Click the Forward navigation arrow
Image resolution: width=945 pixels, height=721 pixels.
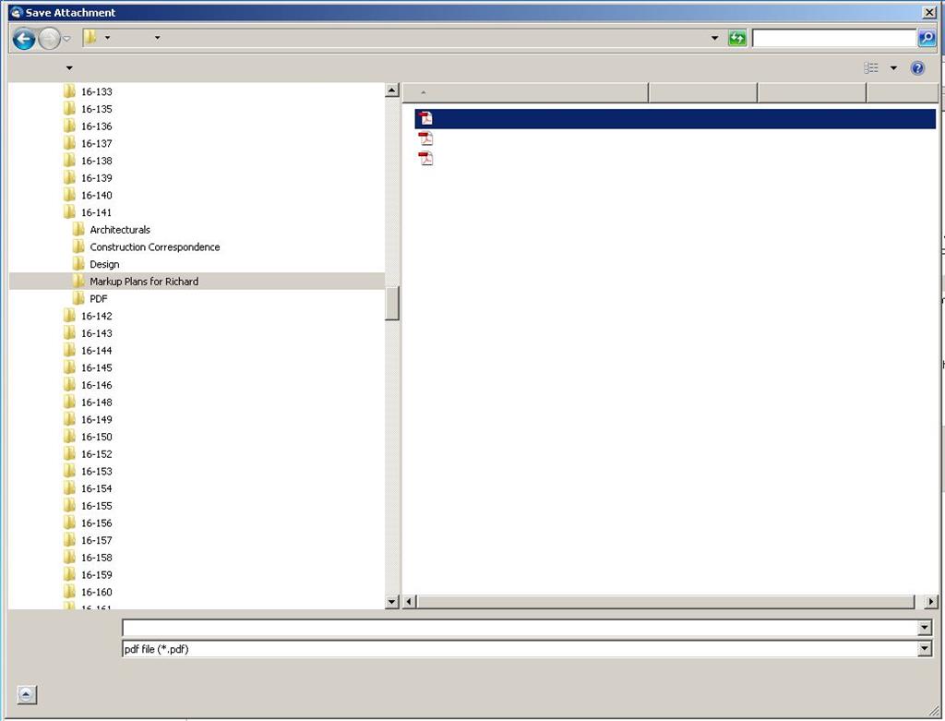[49, 39]
